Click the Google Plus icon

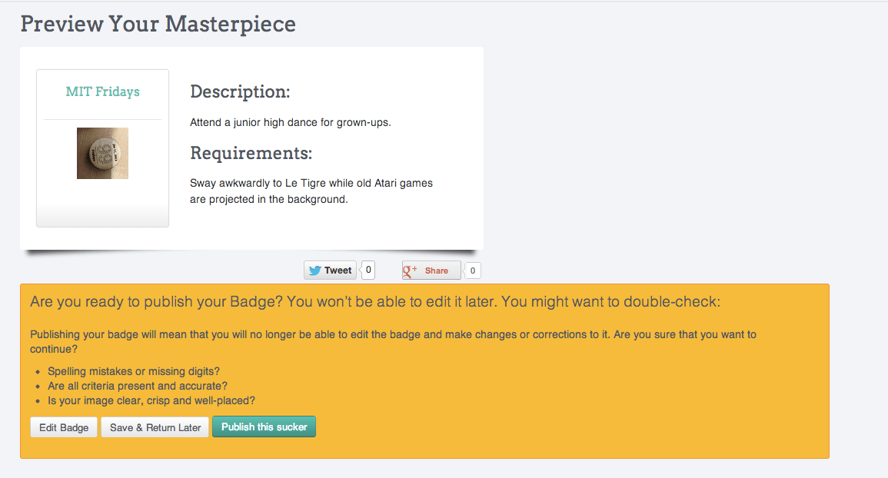[x=410, y=271]
